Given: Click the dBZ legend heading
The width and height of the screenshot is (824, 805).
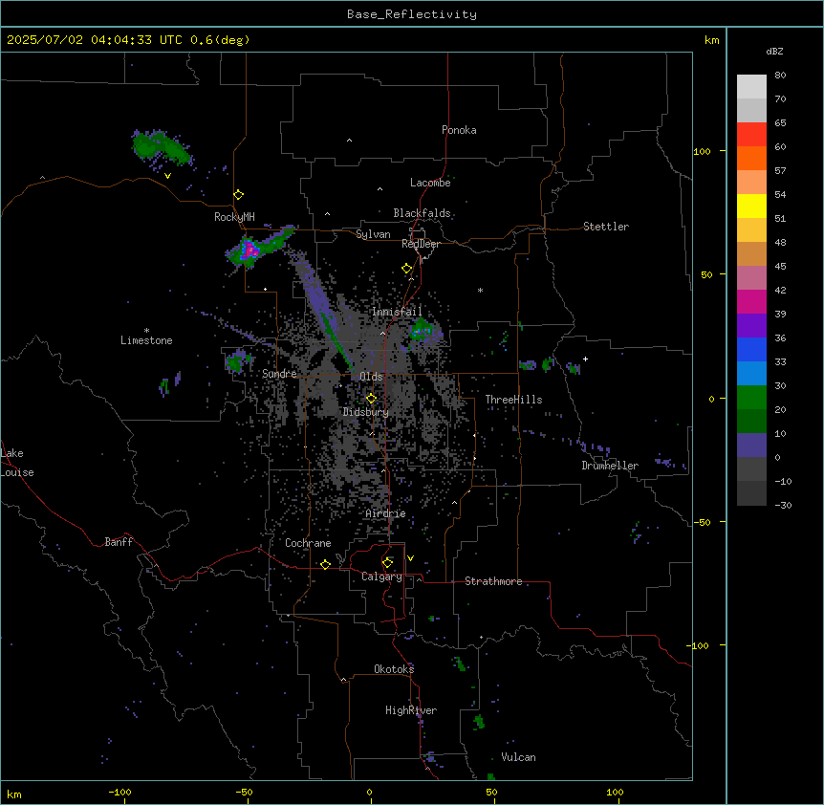Looking at the screenshot, I should pos(774,52).
